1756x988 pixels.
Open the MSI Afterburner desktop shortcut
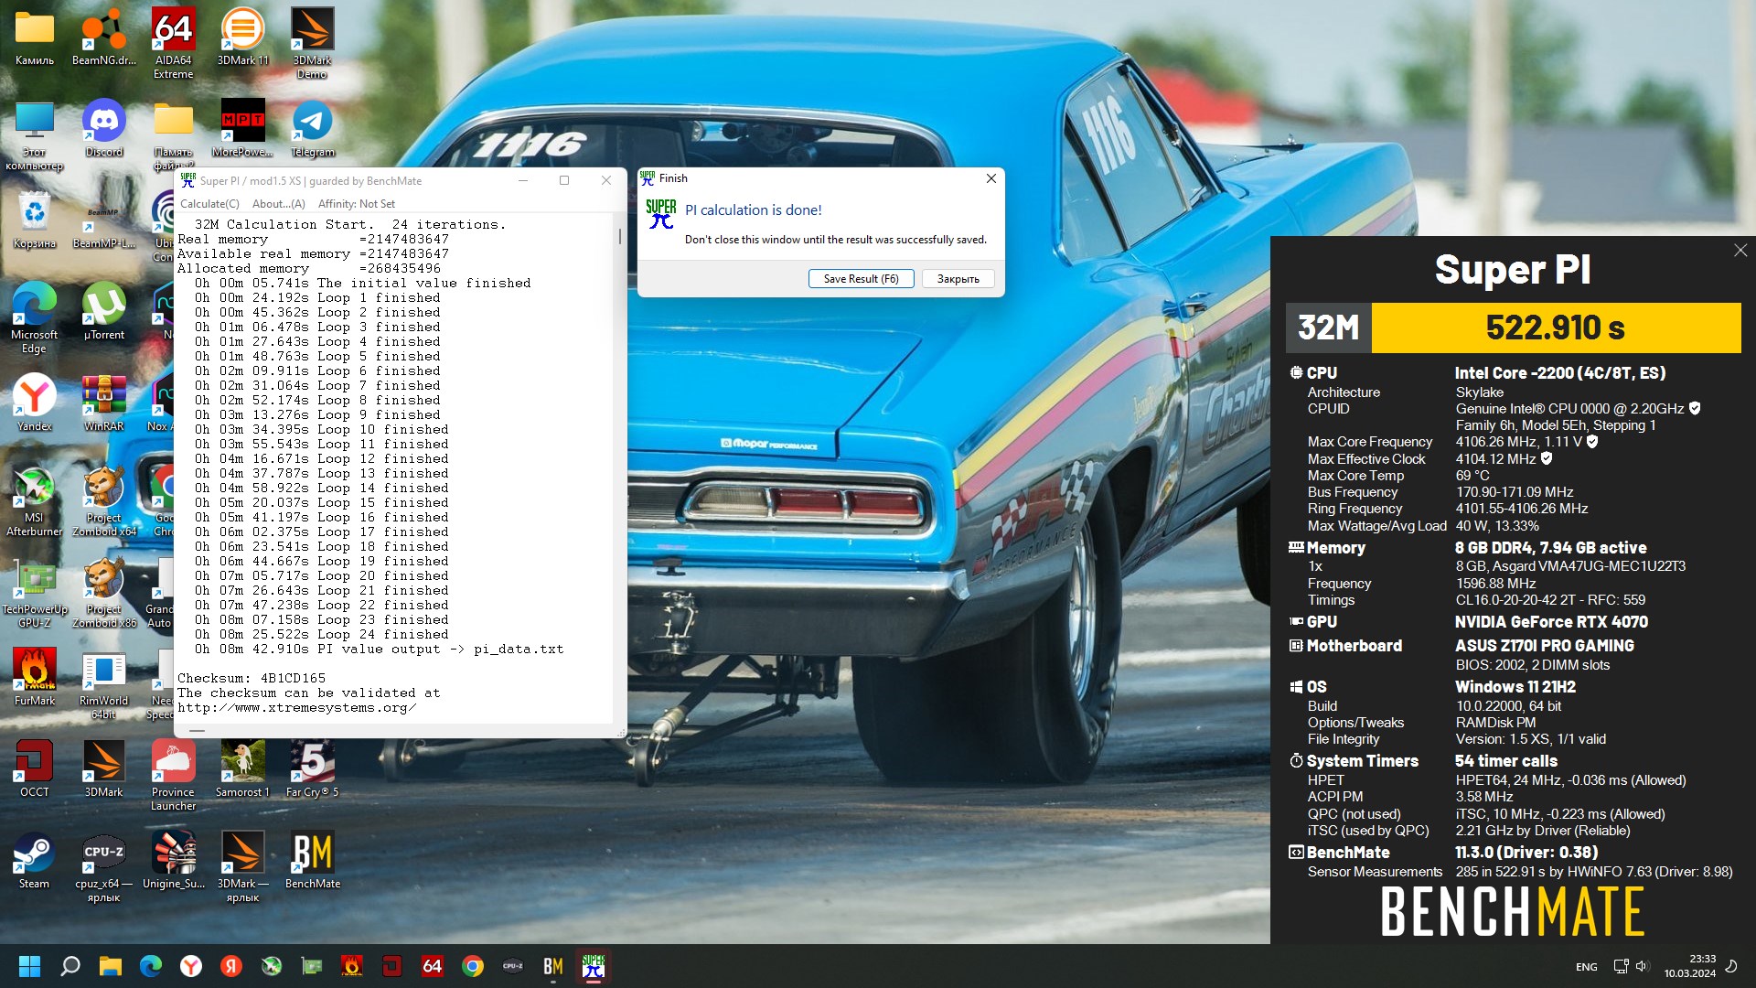coord(35,500)
